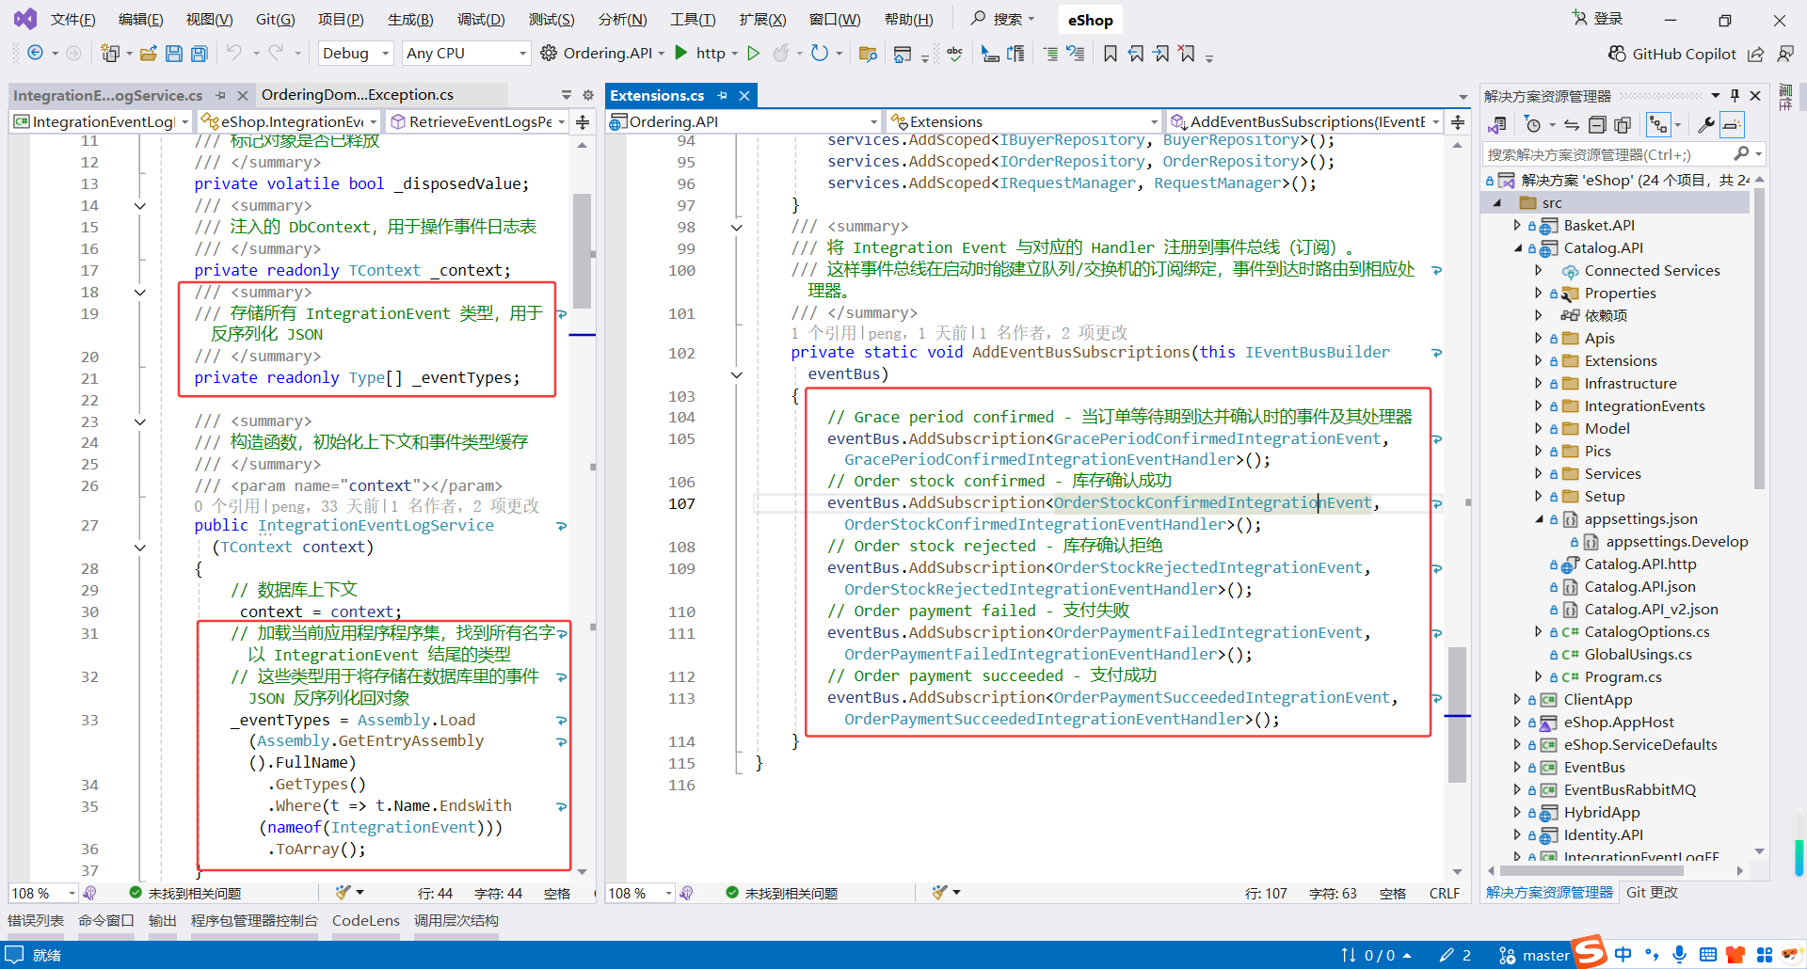Image resolution: width=1807 pixels, height=969 pixels.
Task: Open properties via the wrench icon in Solution Explorer
Action: 1705,125
